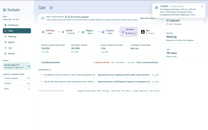Open the Claude Haiku 5.5 model selector

(17, 66)
